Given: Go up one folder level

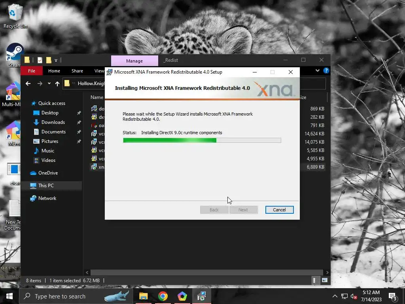Looking at the screenshot, I should point(57,84).
